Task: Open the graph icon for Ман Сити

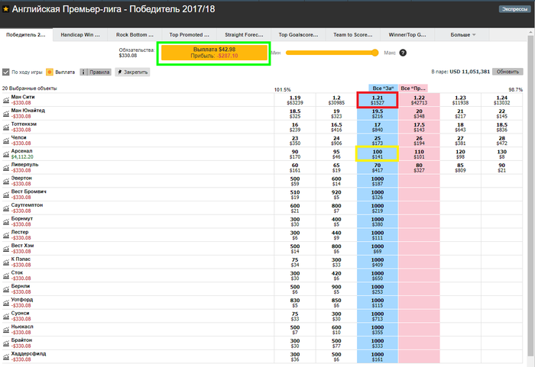Action: [6, 100]
